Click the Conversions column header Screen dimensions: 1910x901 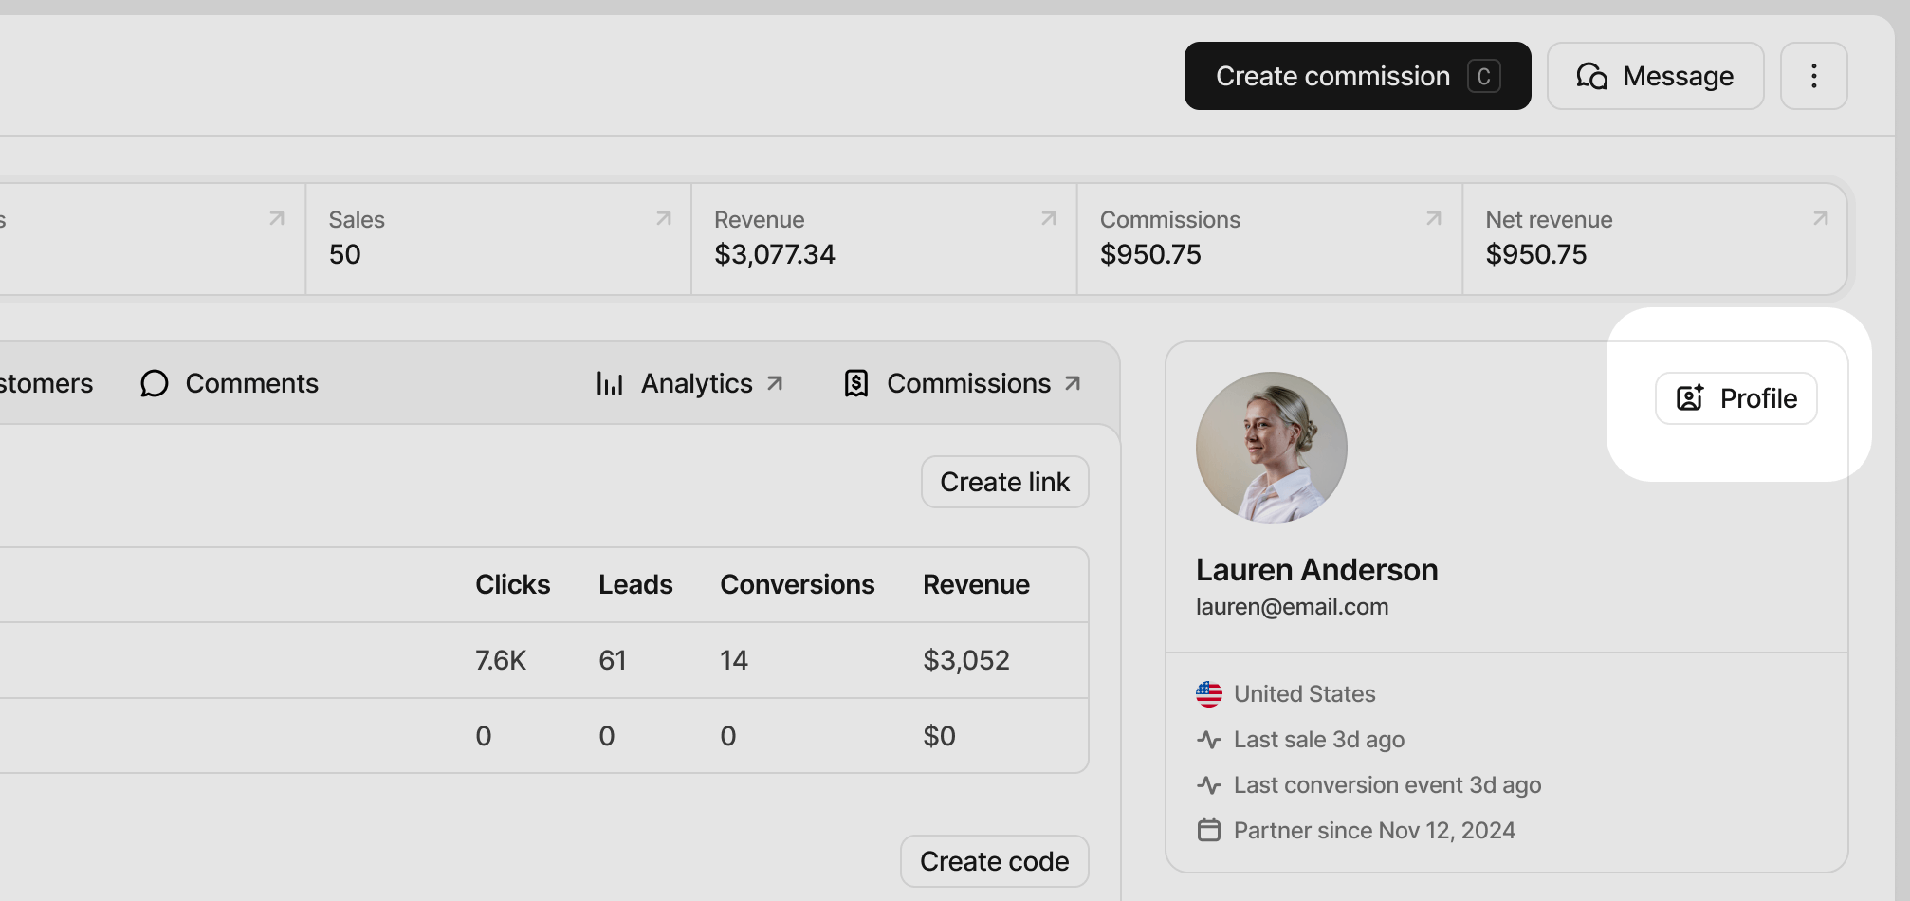[797, 584]
